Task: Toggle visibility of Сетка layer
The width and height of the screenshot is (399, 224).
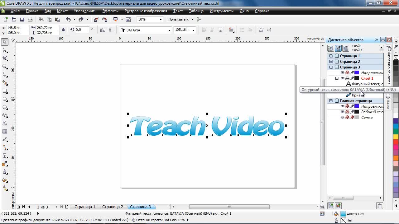Action: [342, 117]
